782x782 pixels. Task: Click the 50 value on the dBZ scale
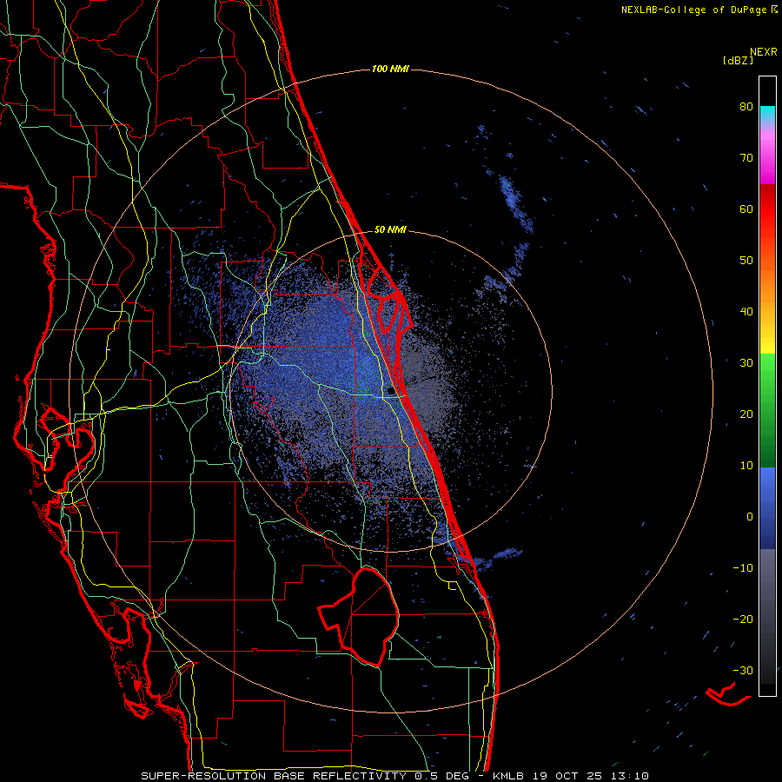point(746,261)
